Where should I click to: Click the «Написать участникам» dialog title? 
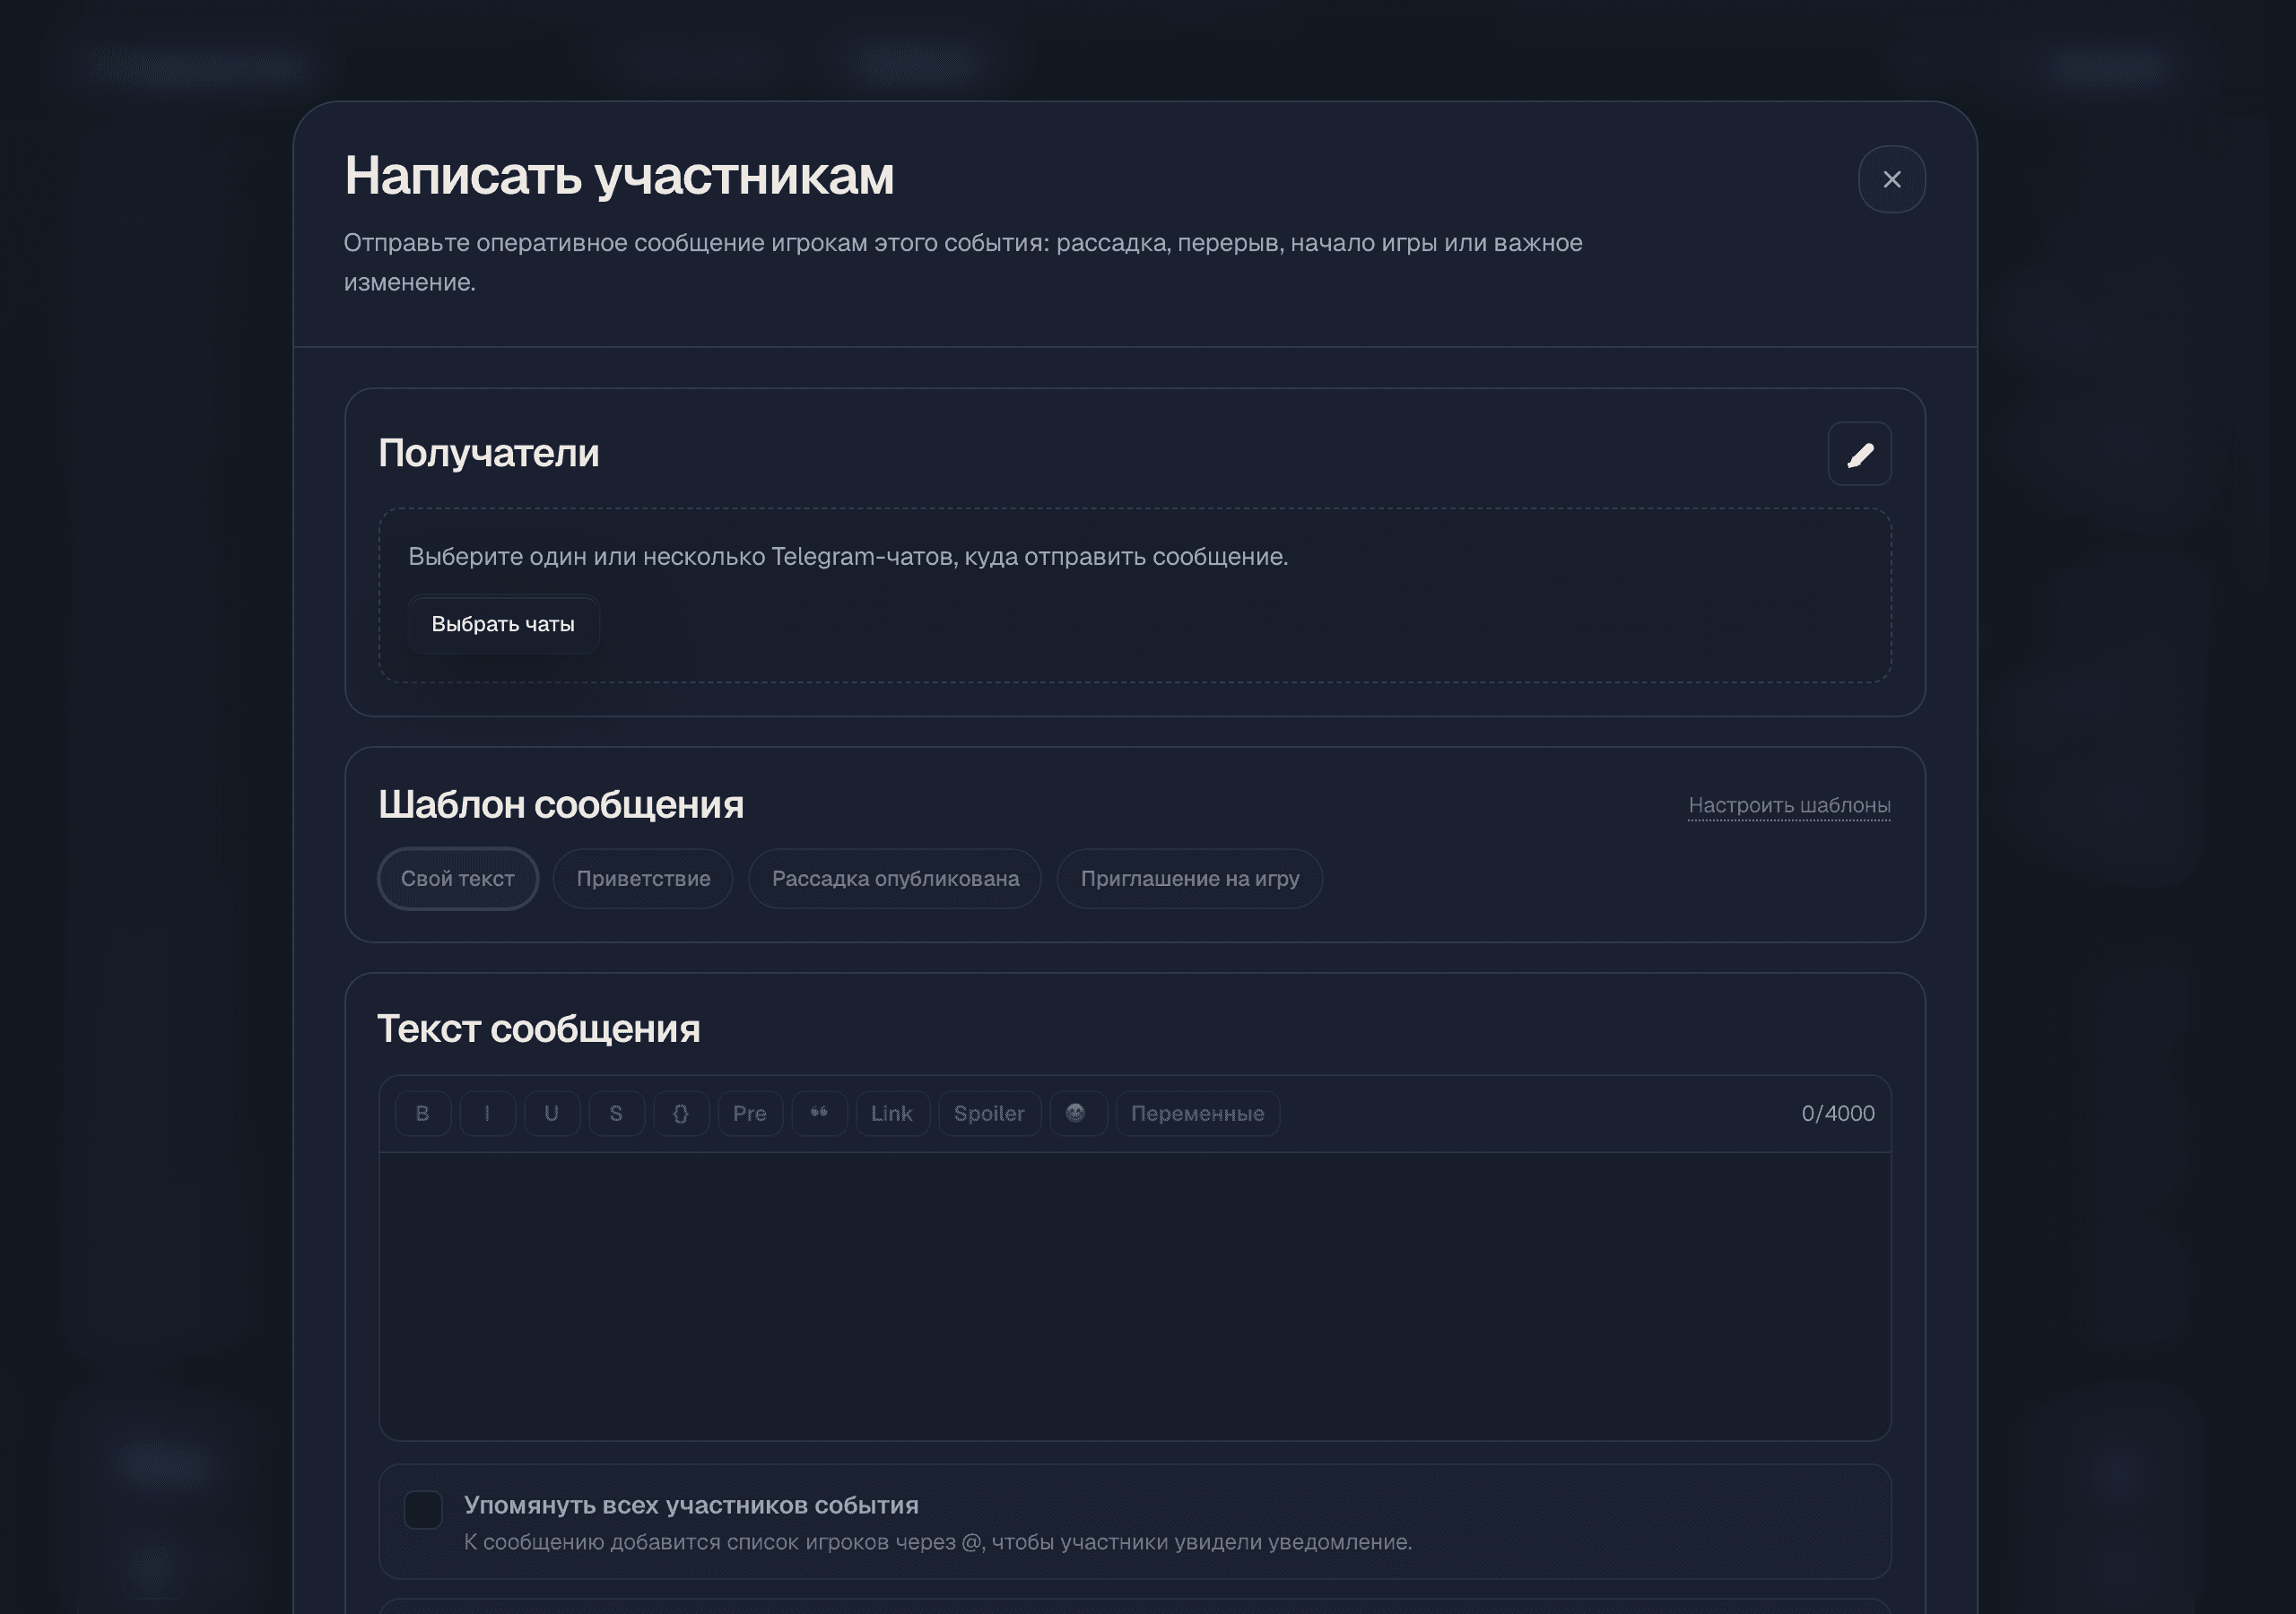pyautogui.click(x=619, y=176)
